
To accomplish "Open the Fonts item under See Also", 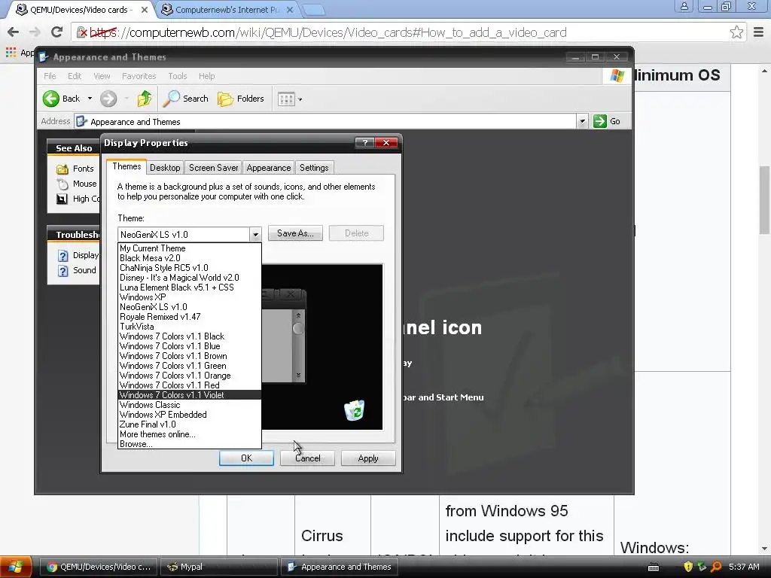I will click(75, 169).
